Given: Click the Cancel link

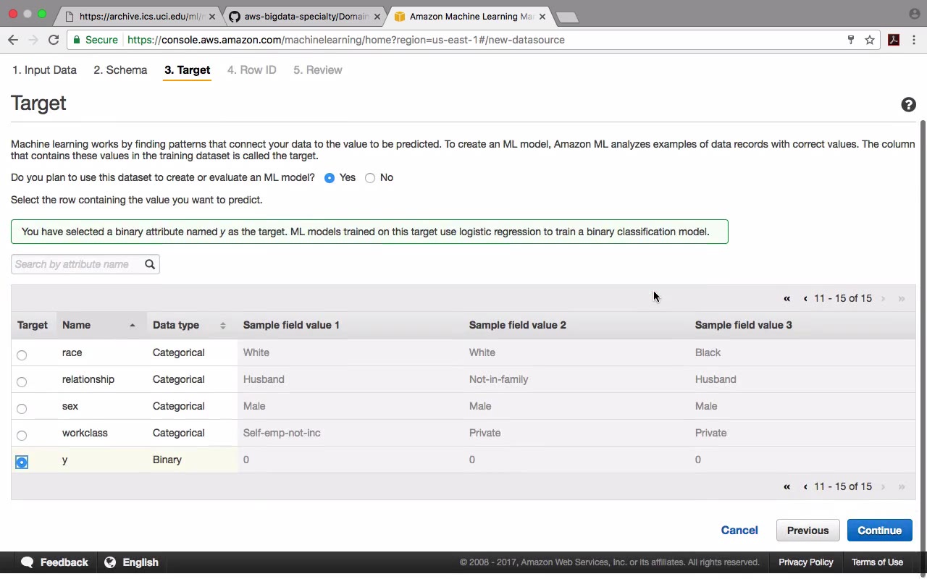Looking at the screenshot, I should 739,531.
